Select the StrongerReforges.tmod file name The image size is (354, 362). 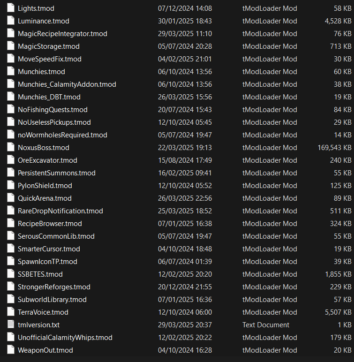click(54, 287)
